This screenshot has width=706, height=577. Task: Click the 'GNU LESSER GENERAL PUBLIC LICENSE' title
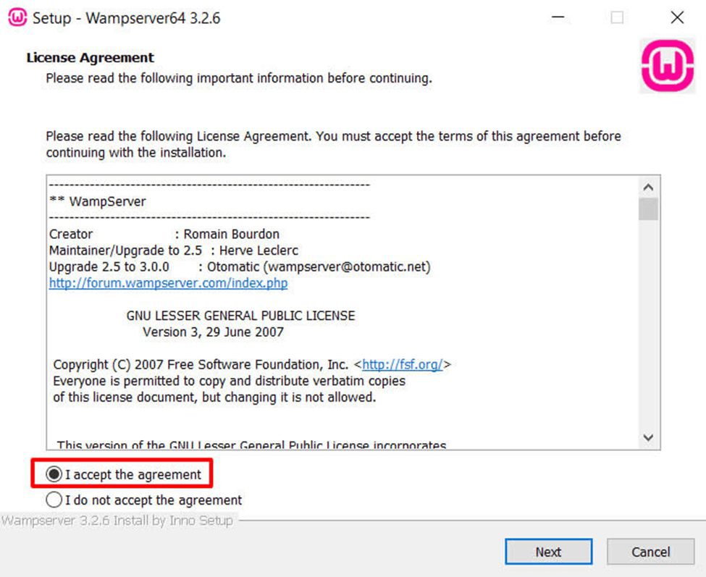(x=240, y=316)
